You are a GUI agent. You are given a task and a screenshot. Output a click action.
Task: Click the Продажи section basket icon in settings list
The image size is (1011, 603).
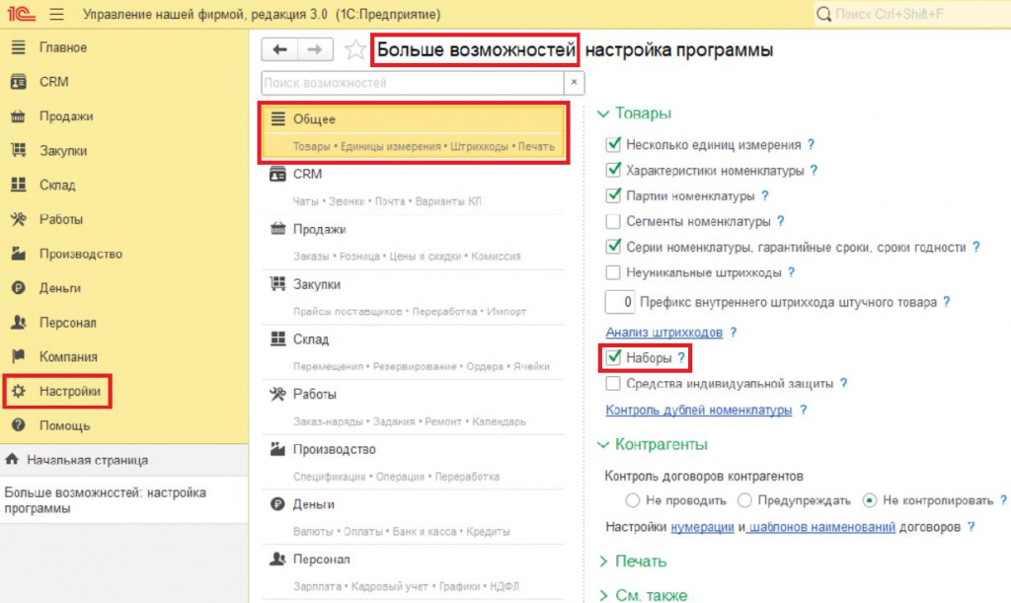277,229
